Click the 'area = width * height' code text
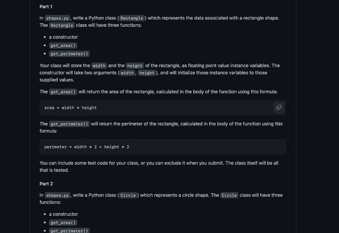The image size is (339, 233). (71, 108)
